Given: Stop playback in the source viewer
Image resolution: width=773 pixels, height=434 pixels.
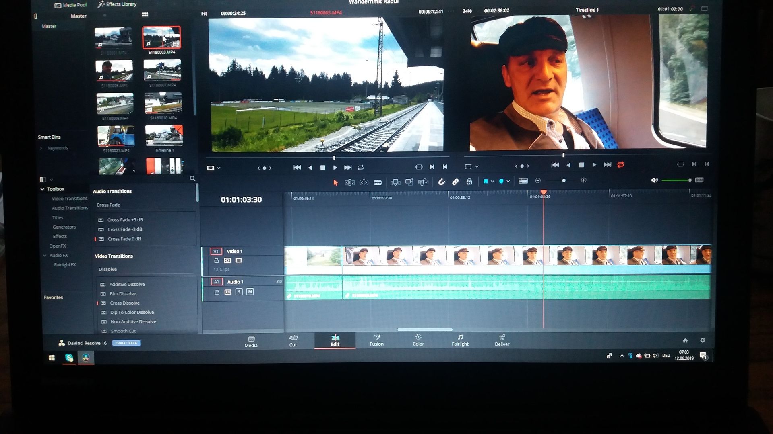Looking at the screenshot, I should (322, 168).
